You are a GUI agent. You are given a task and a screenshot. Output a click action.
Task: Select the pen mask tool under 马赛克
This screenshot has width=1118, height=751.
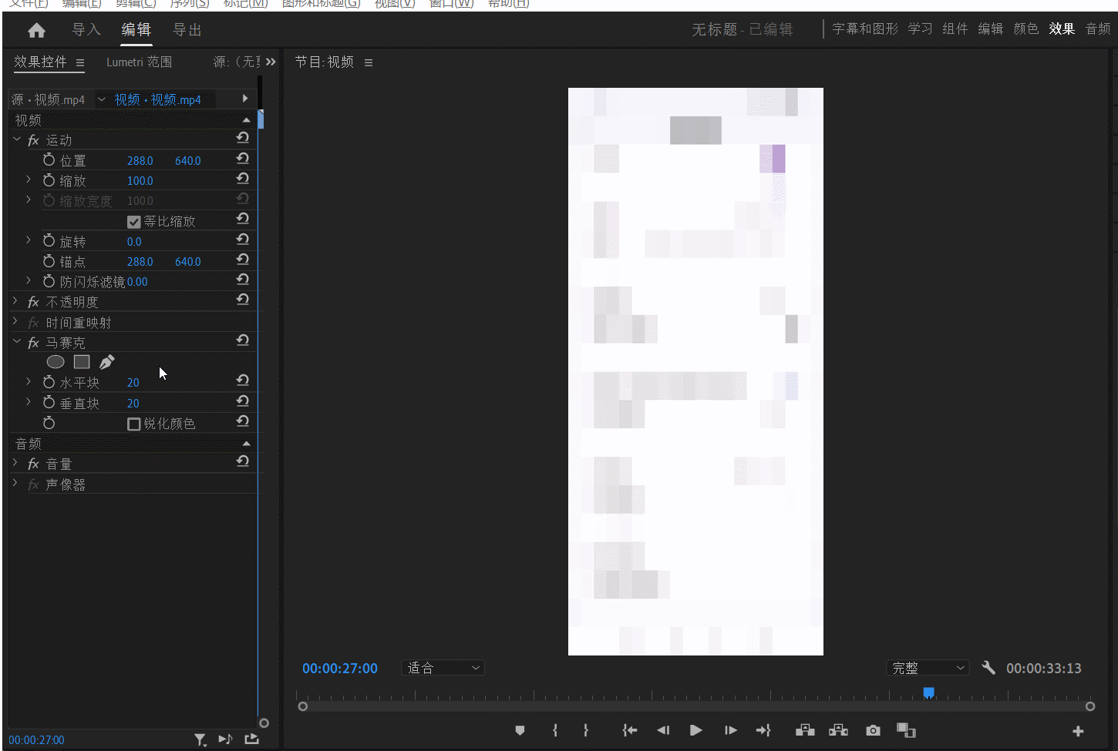coord(107,362)
